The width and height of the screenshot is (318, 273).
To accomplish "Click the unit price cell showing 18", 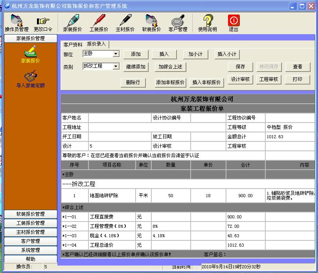I will tap(208, 196).
